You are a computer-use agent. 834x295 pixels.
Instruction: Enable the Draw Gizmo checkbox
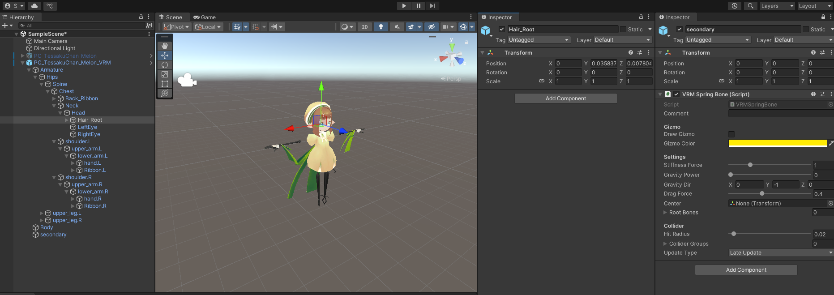pos(731,134)
